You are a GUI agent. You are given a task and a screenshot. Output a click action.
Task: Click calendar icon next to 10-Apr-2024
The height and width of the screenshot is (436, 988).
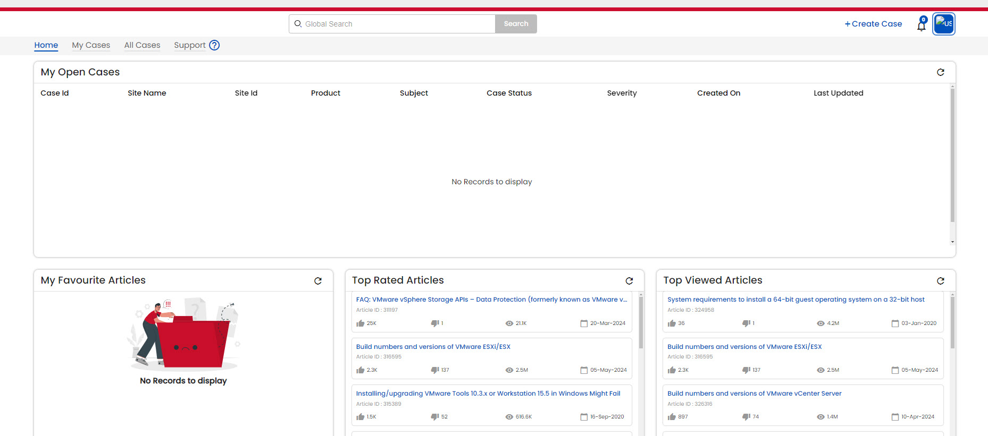tap(895, 417)
